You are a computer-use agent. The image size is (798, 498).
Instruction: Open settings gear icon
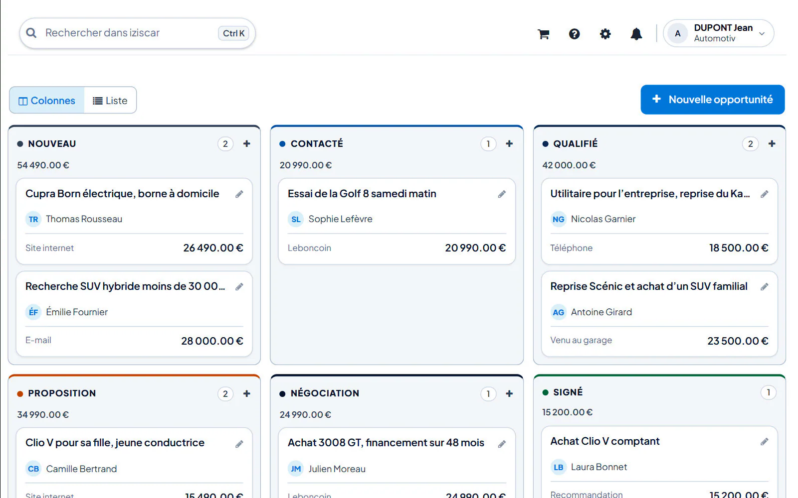point(605,34)
